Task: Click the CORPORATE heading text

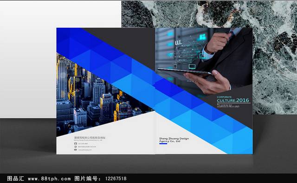Action: [x=224, y=97]
